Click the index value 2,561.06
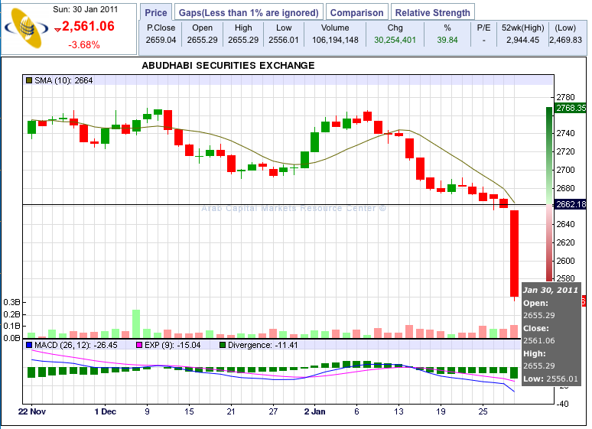 (x=88, y=26)
